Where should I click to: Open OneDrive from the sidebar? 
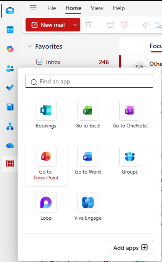pyautogui.click(x=10, y=145)
